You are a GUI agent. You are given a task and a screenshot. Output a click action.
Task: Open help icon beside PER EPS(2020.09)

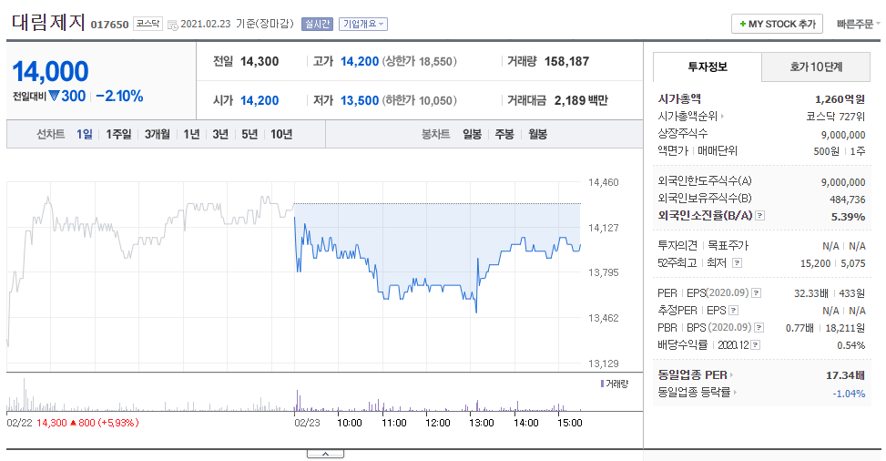pyautogui.click(x=757, y=293)
